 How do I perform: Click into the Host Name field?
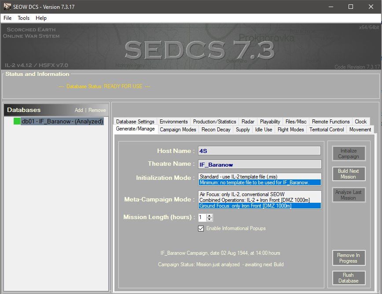[x=259, y=151]
